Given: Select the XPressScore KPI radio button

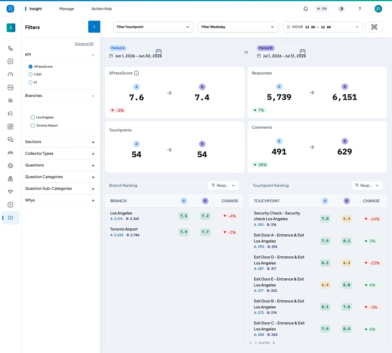Looking at the screenshot, I should pos(30,67).
